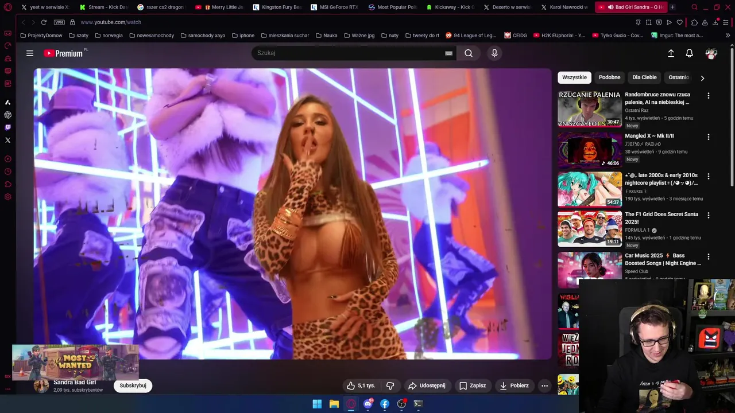Click the pin icon in address bar
The image size is (735, 413).
coord(638,22)
